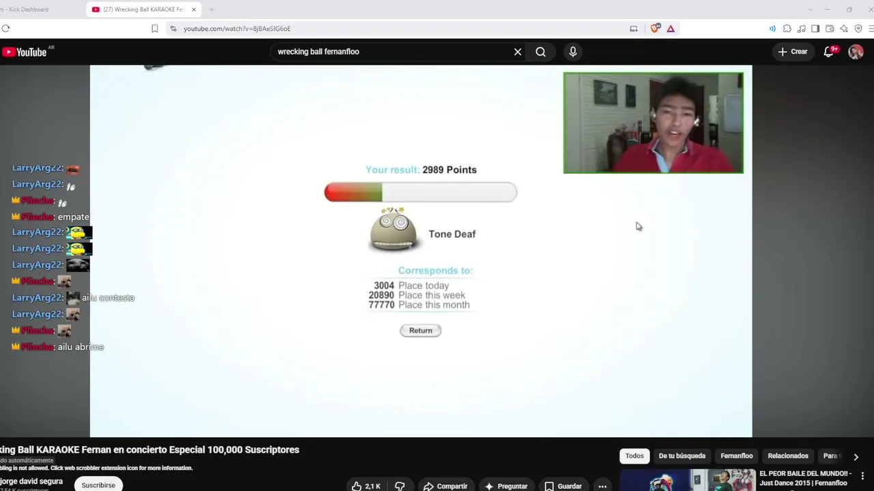Open the EL PEOR BAILE DEL MUNDO thumbnail

(x=688, y=480)
